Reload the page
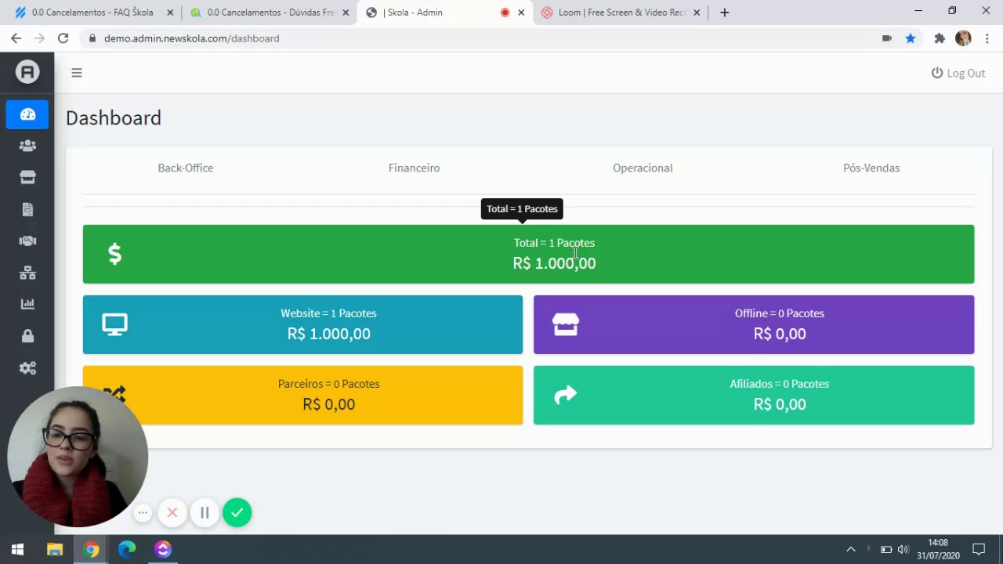This screenshot has height=564, width=1003. [x=63, y=38]
